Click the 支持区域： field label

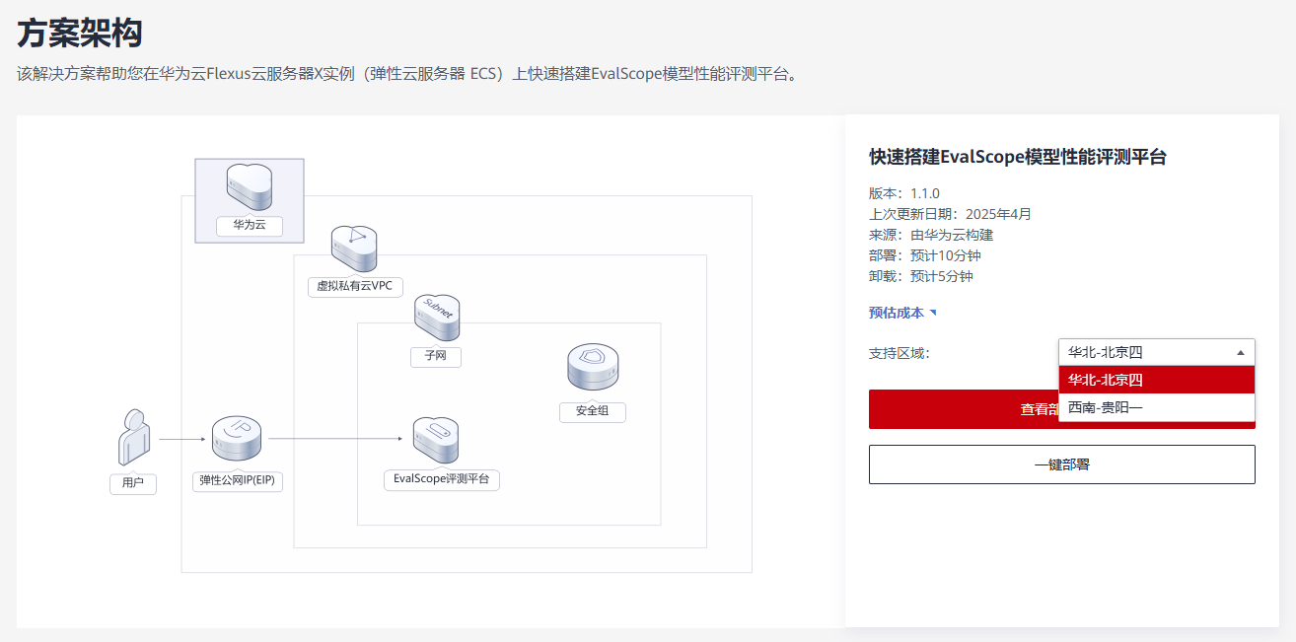(x=900, y=353)
